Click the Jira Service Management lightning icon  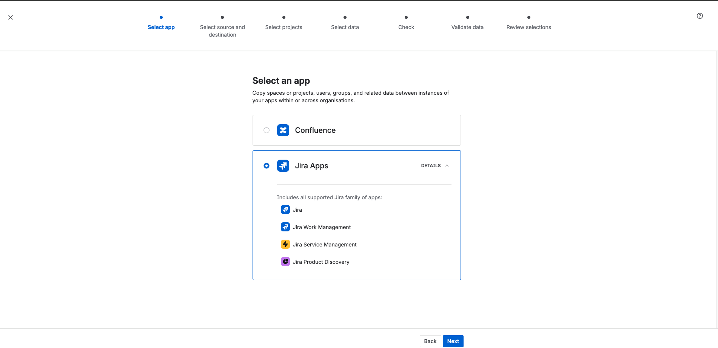285,244
